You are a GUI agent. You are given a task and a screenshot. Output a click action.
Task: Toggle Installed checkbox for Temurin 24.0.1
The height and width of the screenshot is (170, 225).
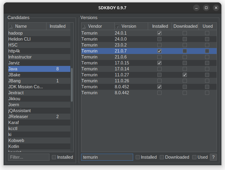click(x=159, y=33)
